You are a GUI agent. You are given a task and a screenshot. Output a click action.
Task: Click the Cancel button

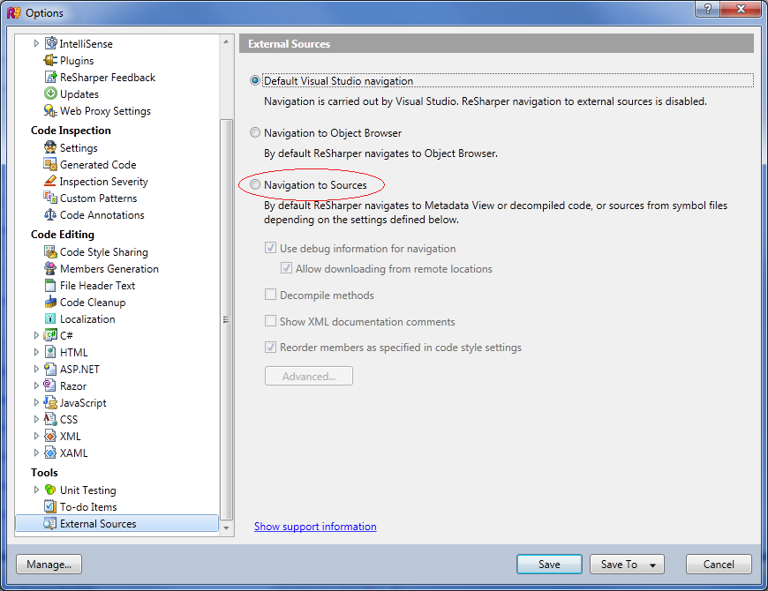(719, 564)
